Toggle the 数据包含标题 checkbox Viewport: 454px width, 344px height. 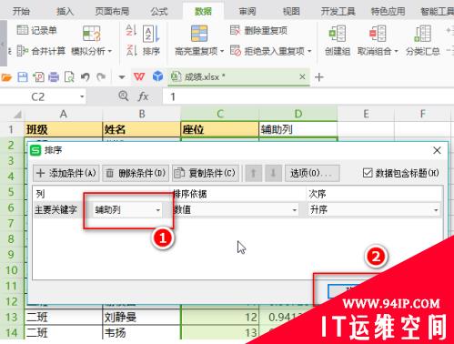pos(368,173)
